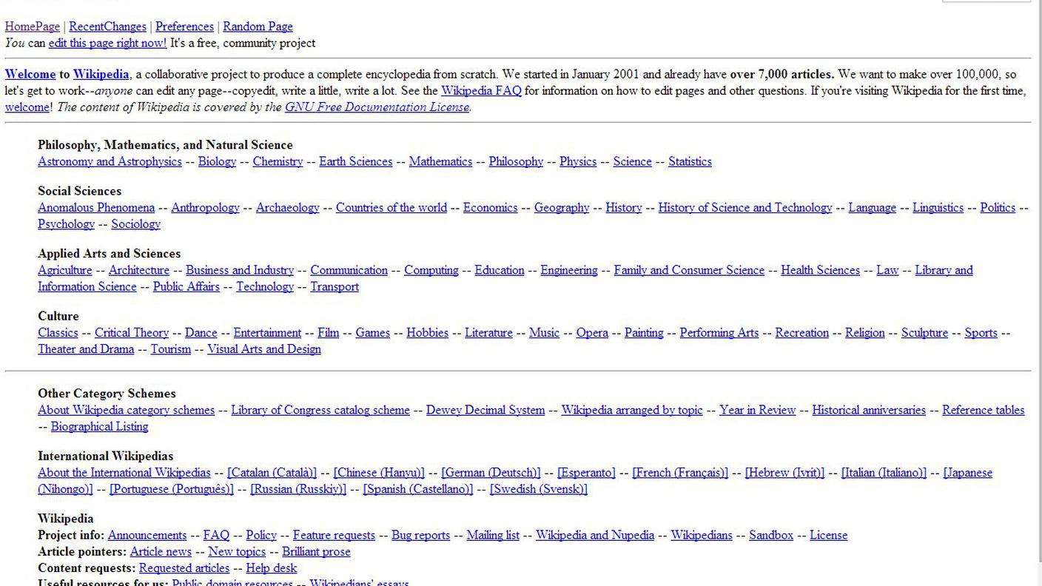This screenshot has width=1042, height=586.
Task: Go to Biographical Listing
Action: 99,427
